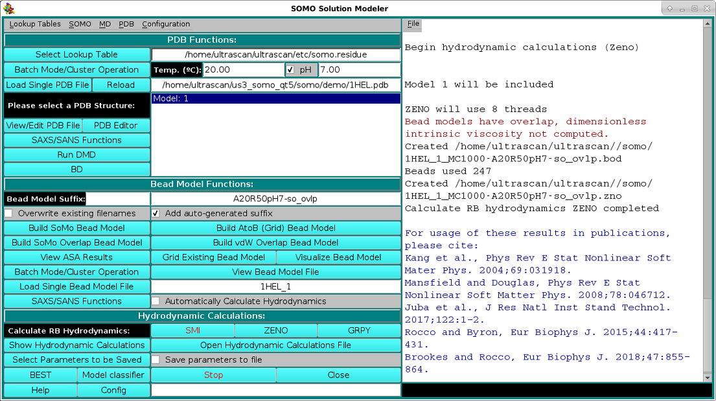This screenshot has width=716, height=401.
Task: Run the SMI hydrodynamics calculation
Action: [192, 330]
